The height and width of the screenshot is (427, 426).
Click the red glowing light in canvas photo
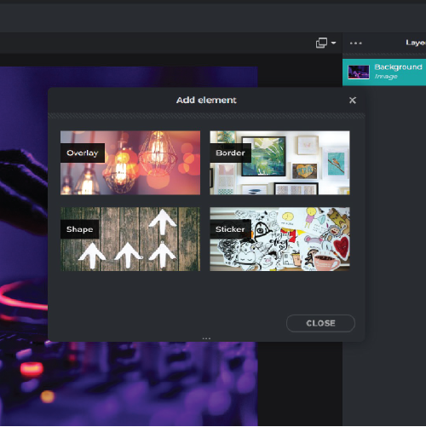32,368
